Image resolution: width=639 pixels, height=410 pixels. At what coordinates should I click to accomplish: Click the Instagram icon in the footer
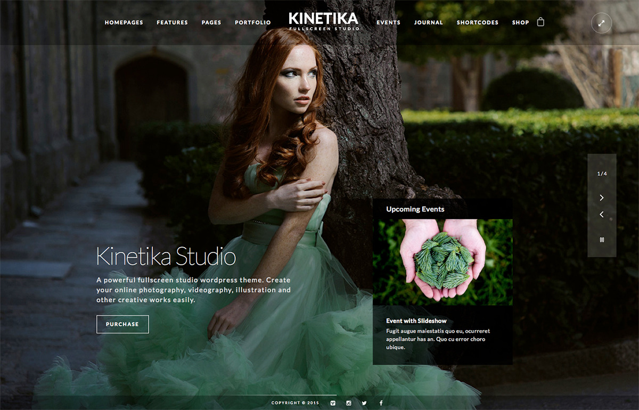pyautogui.click(x=348, y=403)
